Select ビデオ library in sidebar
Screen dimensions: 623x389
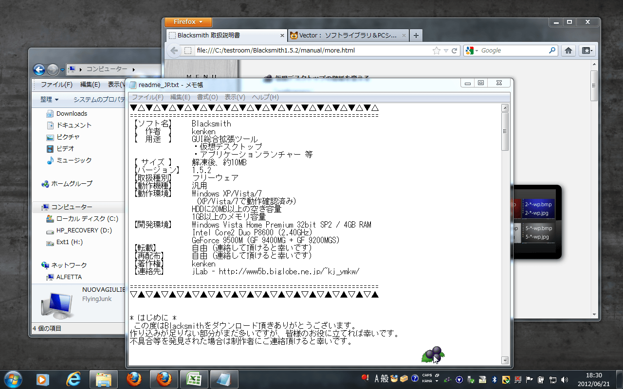coord(65,148)
